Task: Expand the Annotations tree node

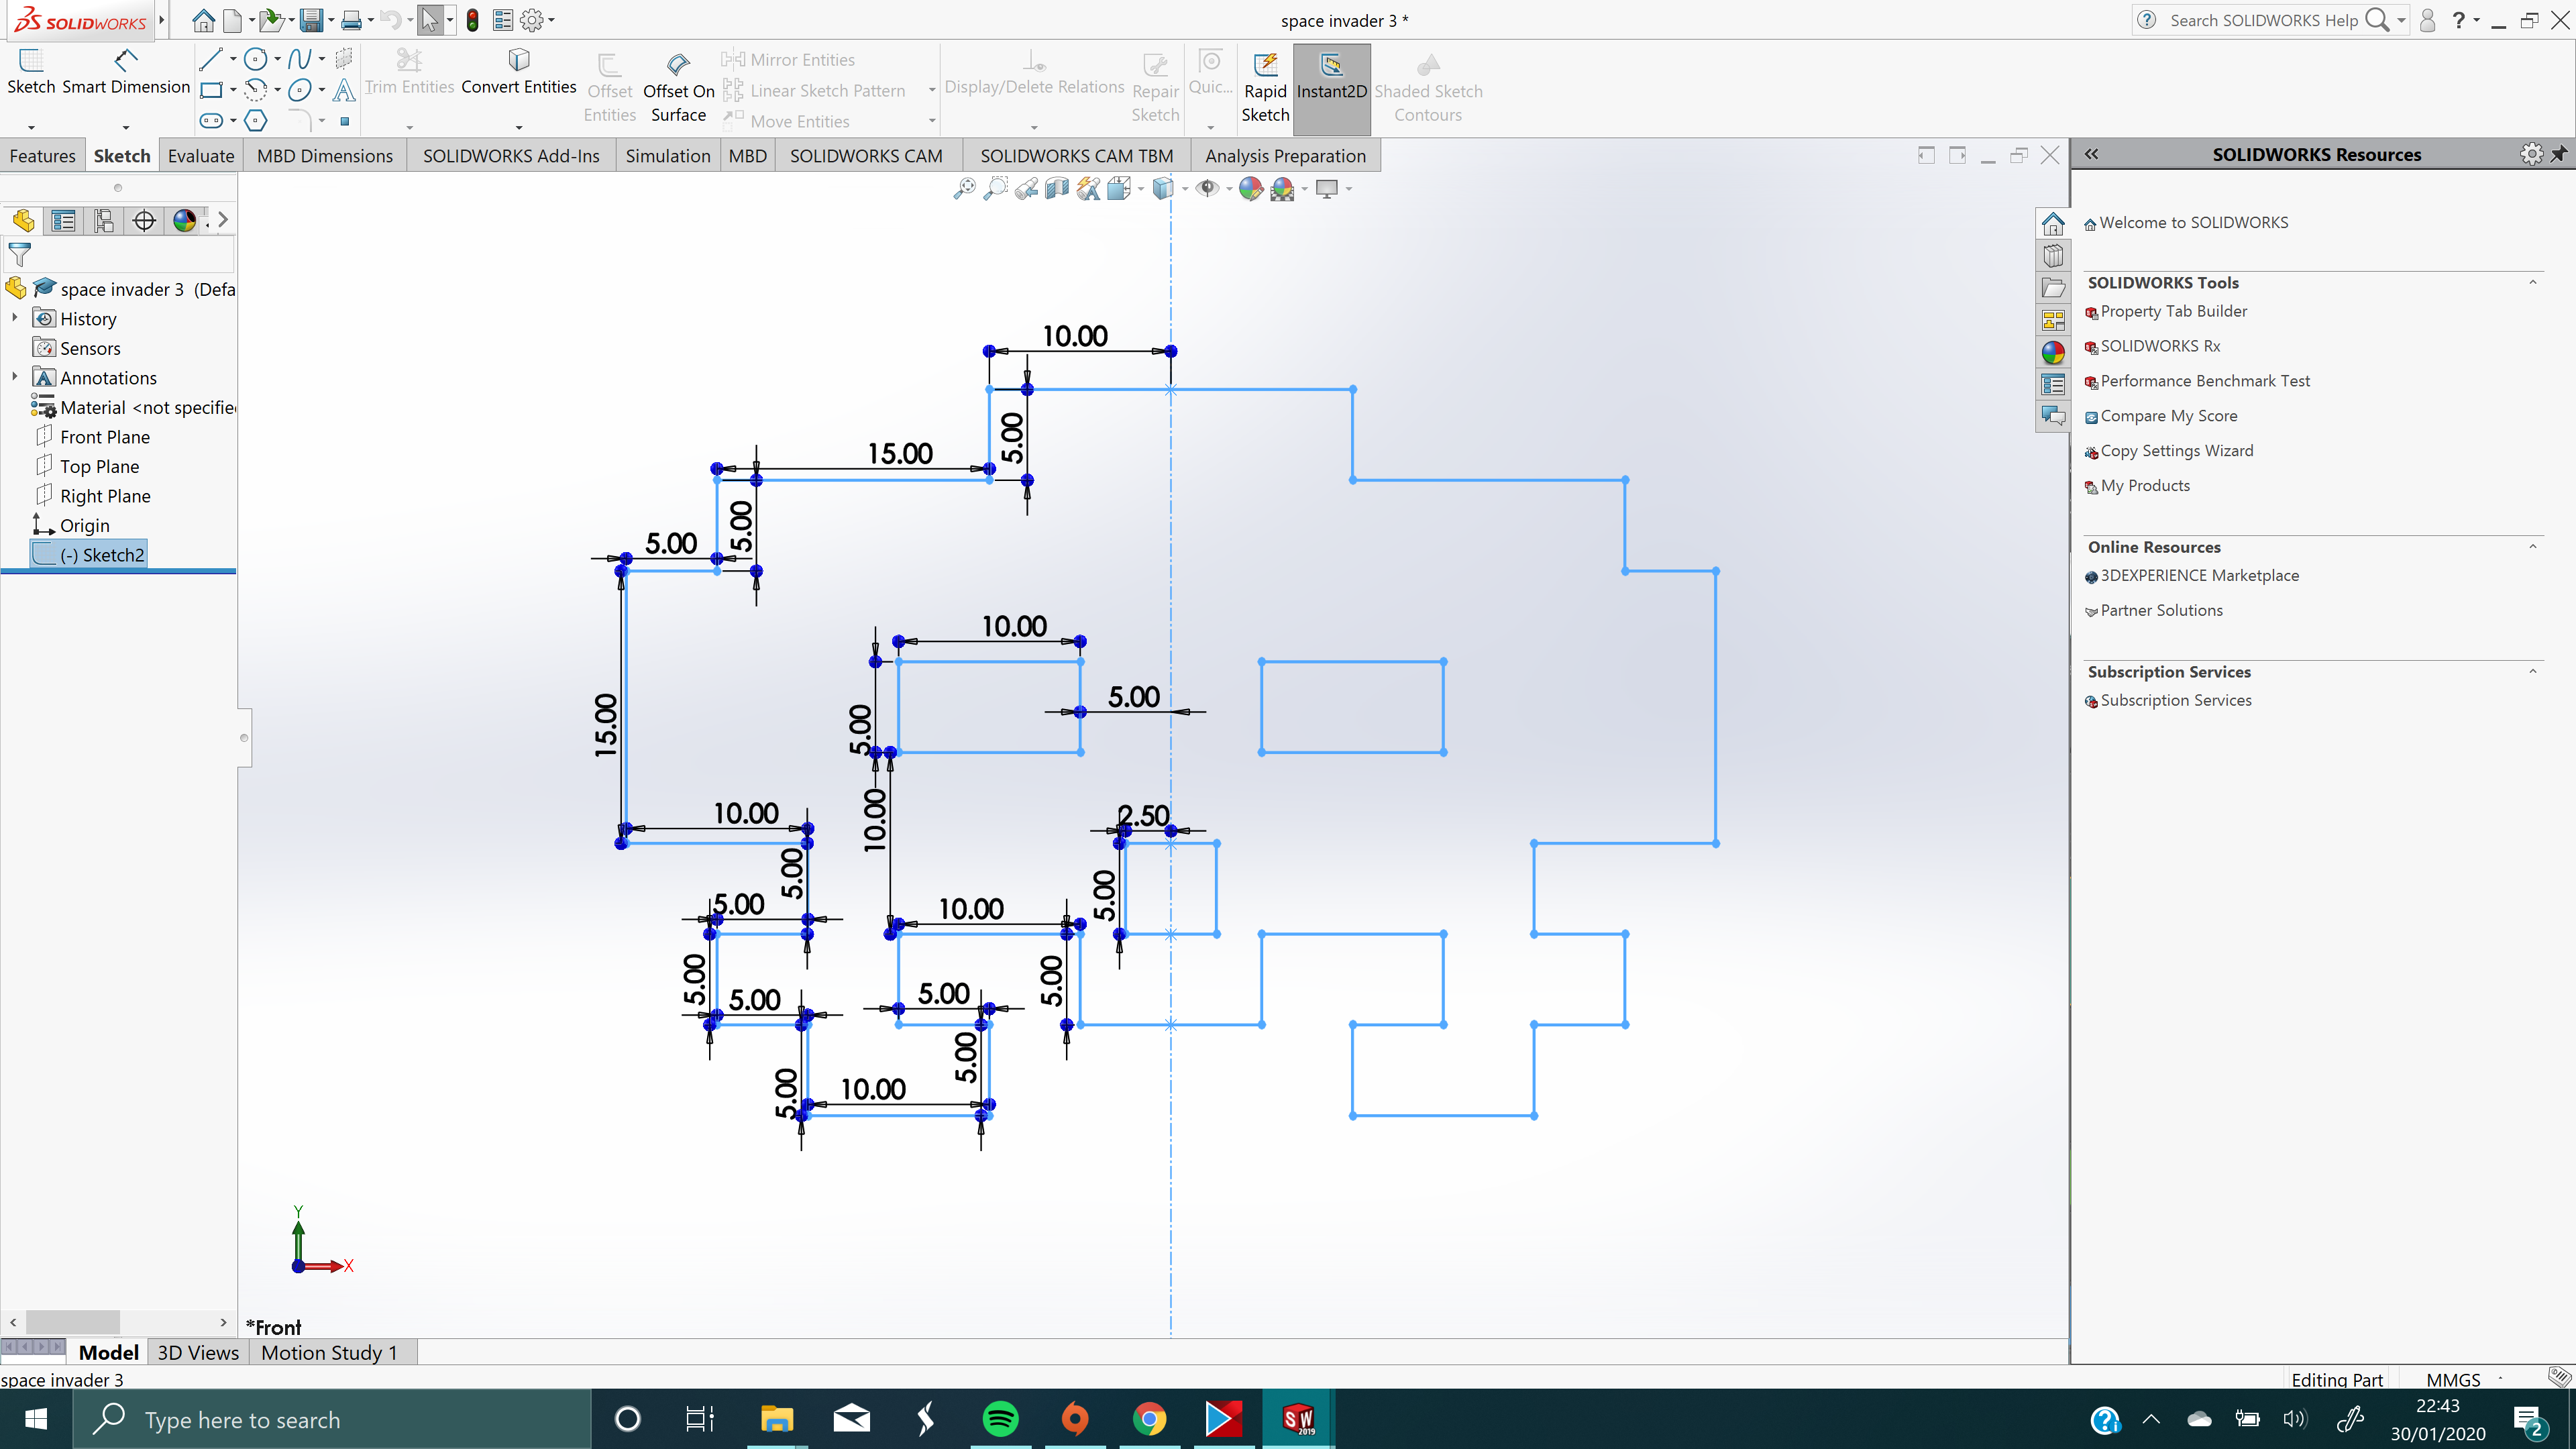Action: (x=14, y=377)
